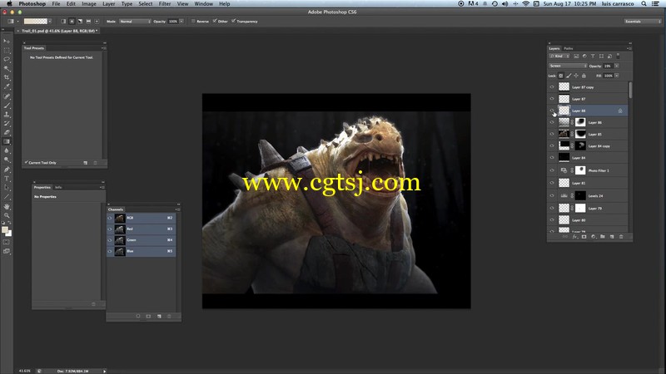666x374 pixels.
Task: Select the Healing Brush tool
Action: (x=7, y=96)
